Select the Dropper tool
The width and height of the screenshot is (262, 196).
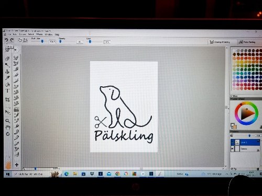[7, 78]
